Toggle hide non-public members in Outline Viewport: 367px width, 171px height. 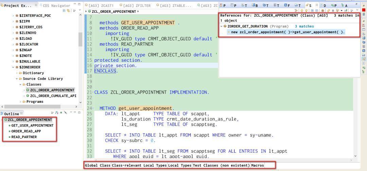point(61,112)
